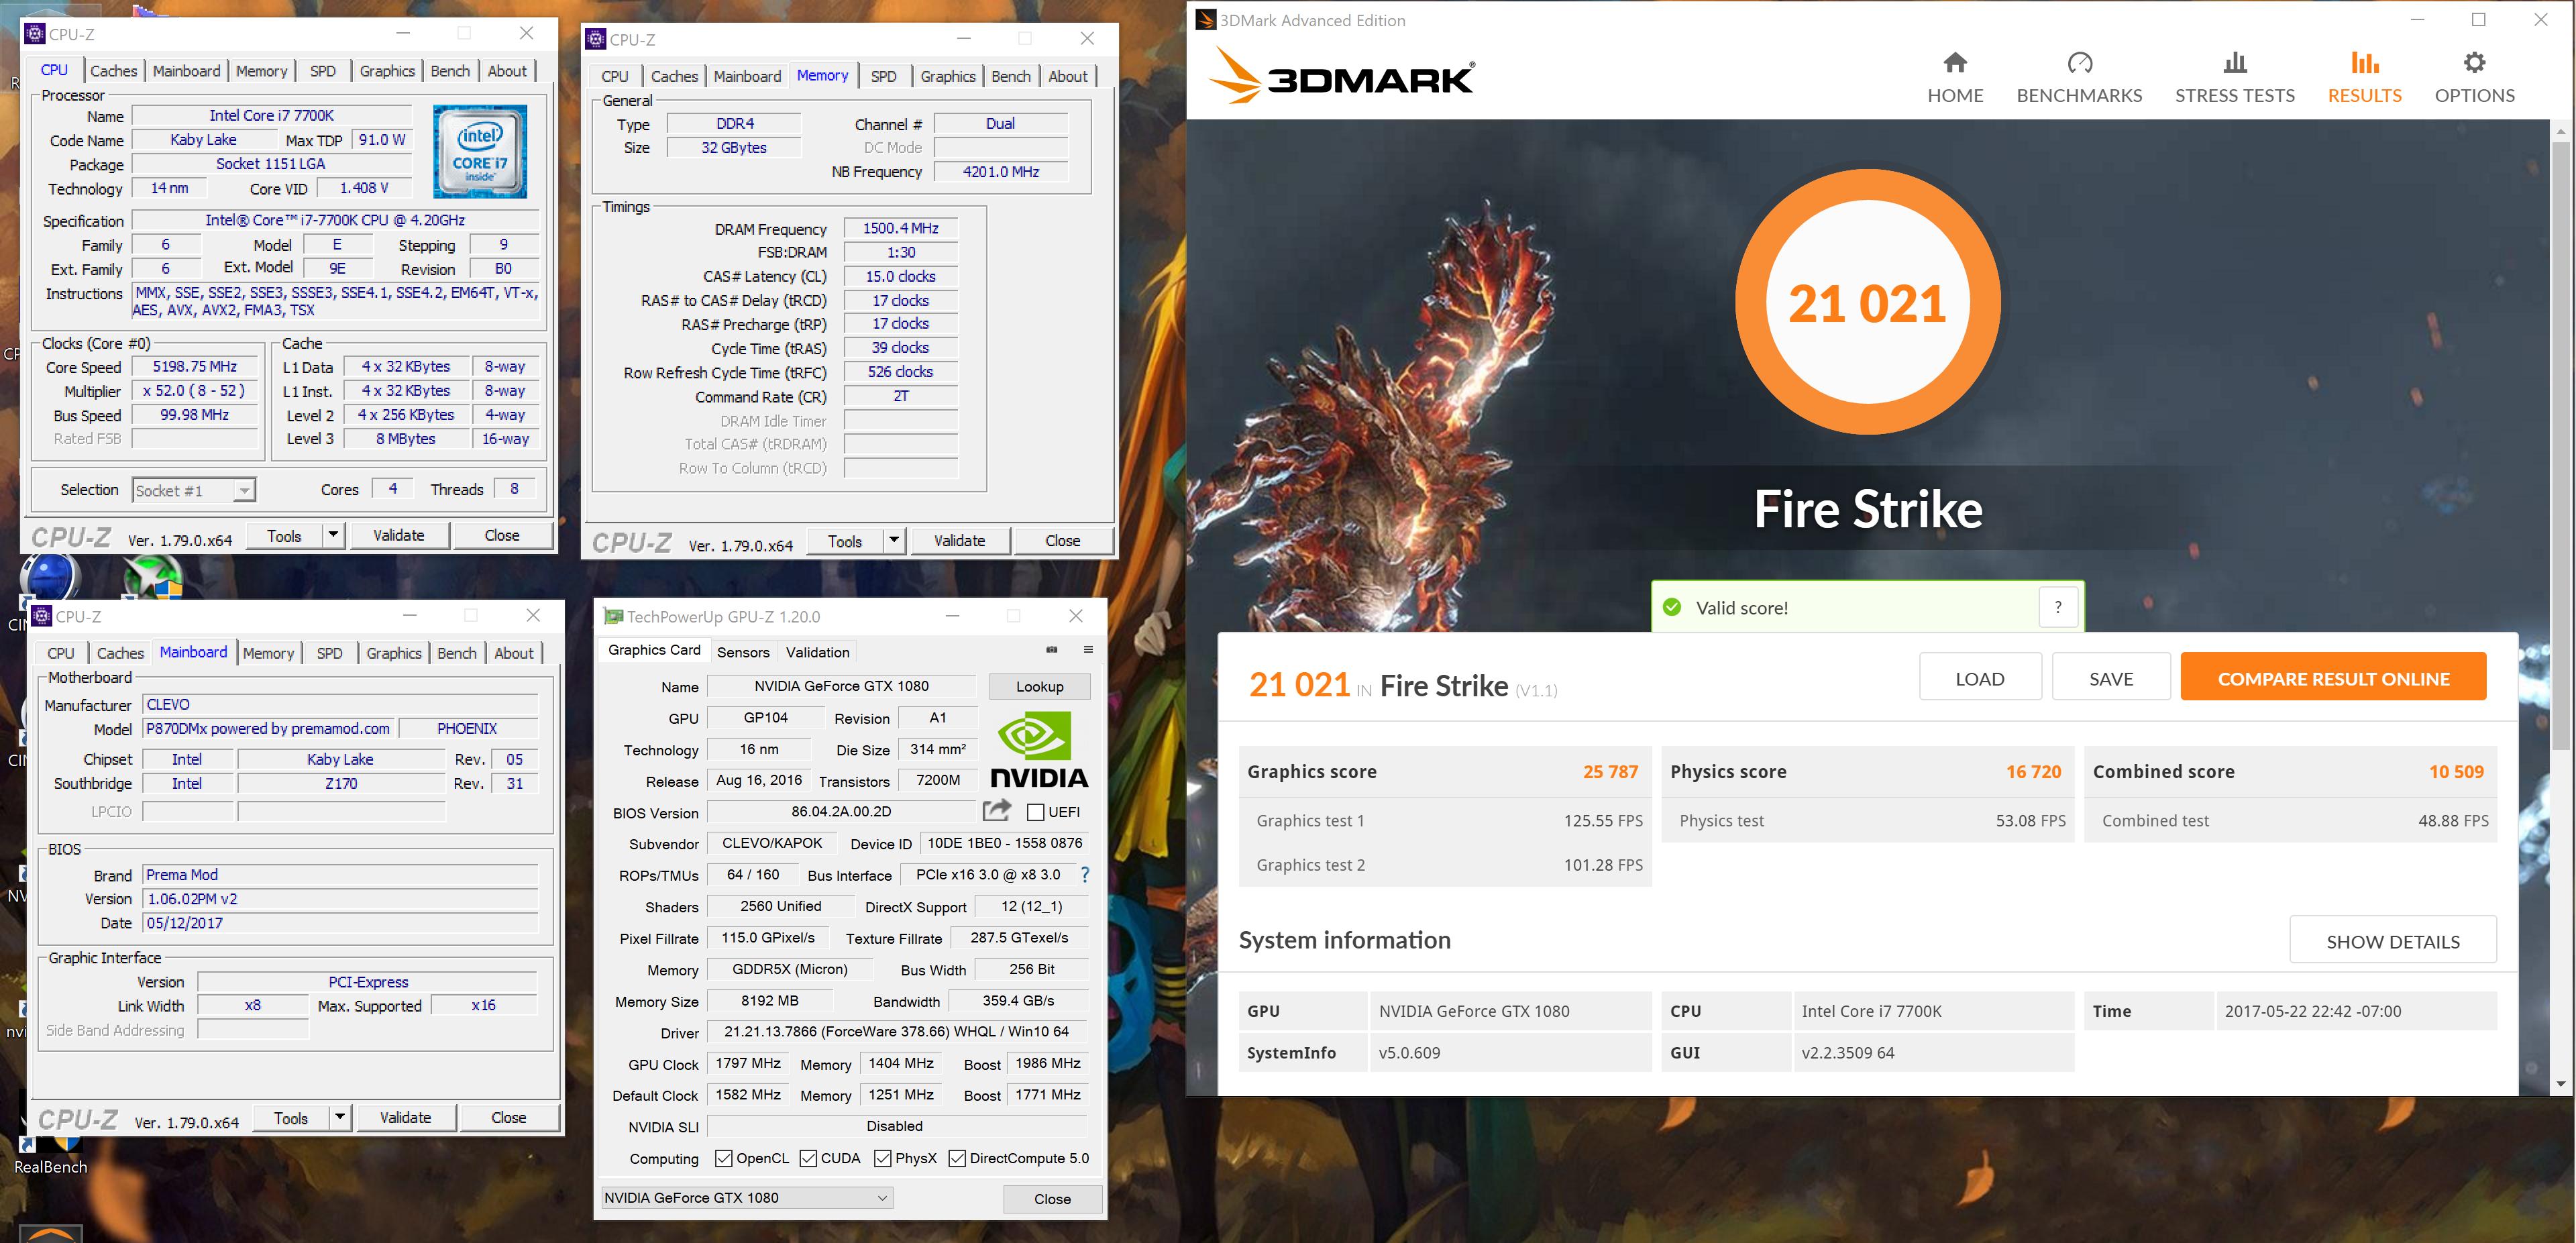The image size is (2576, 1243).
Task: Open the Stress Tests icon
Action: (x=2234, y=64)
